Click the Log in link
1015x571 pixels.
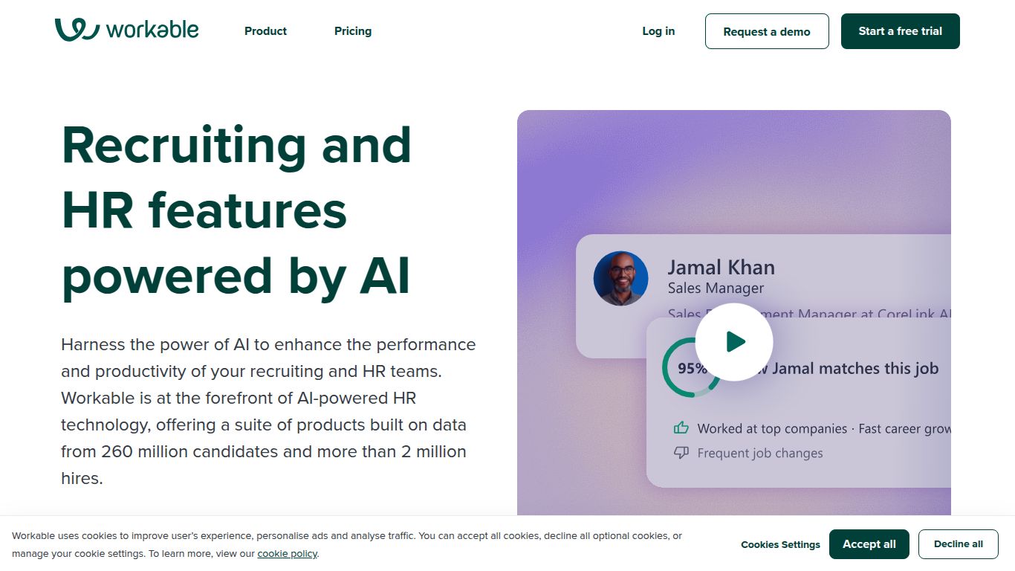[658, 31]
